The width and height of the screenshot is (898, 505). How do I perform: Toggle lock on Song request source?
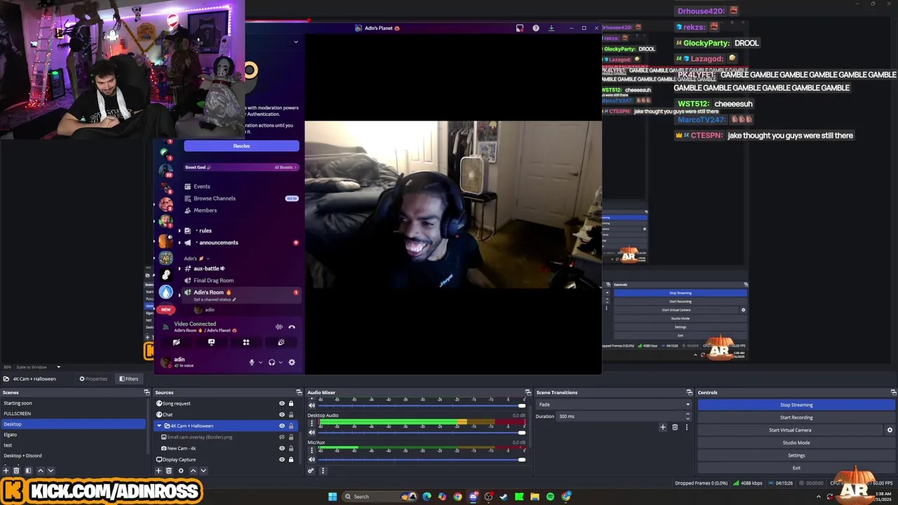tap(291, 403)
